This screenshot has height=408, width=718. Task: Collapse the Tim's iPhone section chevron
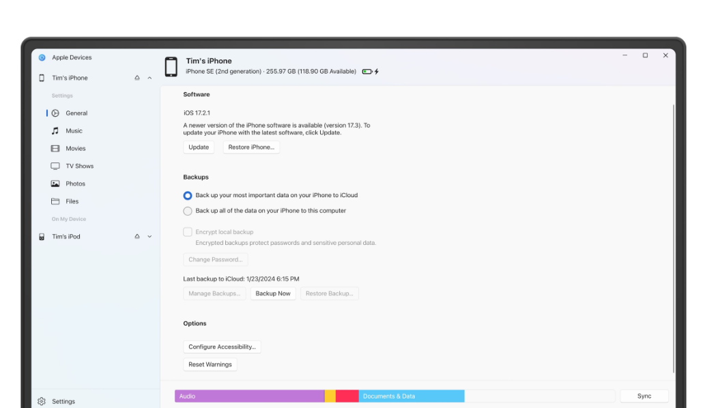coord(149,78)
